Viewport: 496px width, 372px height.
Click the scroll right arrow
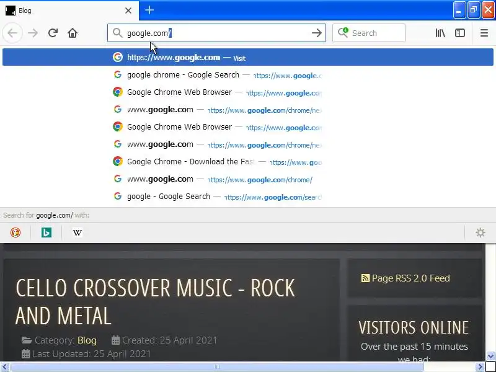point(480,367)
